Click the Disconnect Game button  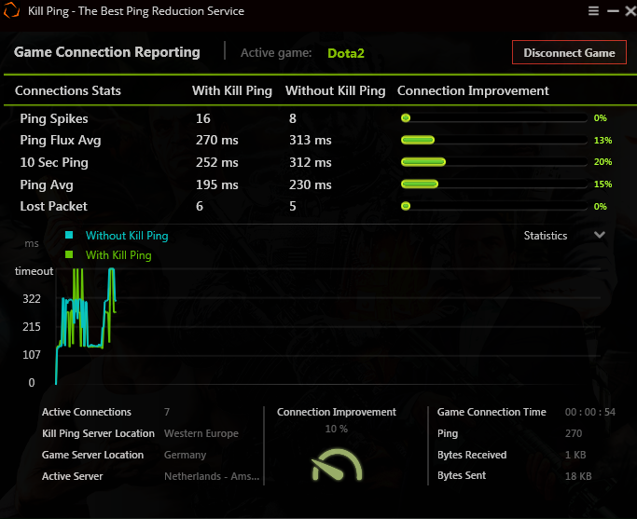pos(569,52)
